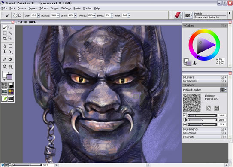Select the Dropper eyedropper tool
The image size is (233, 167).
point(5,59)
